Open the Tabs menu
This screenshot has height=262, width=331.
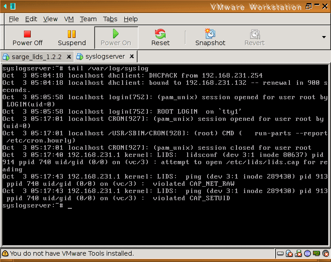[110, 19]
